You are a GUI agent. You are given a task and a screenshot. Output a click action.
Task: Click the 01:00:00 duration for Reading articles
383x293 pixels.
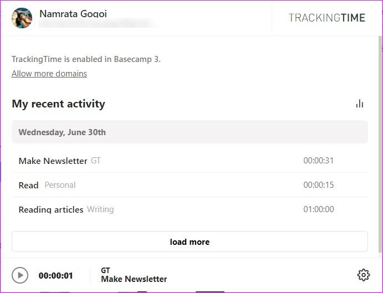(x=319, y=209)
